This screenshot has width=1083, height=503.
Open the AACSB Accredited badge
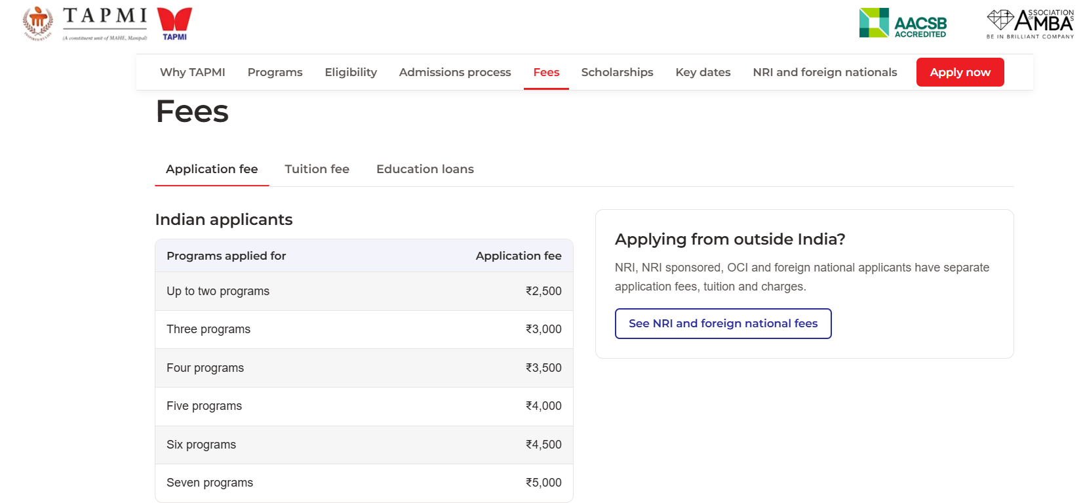(x=903, y=23)
